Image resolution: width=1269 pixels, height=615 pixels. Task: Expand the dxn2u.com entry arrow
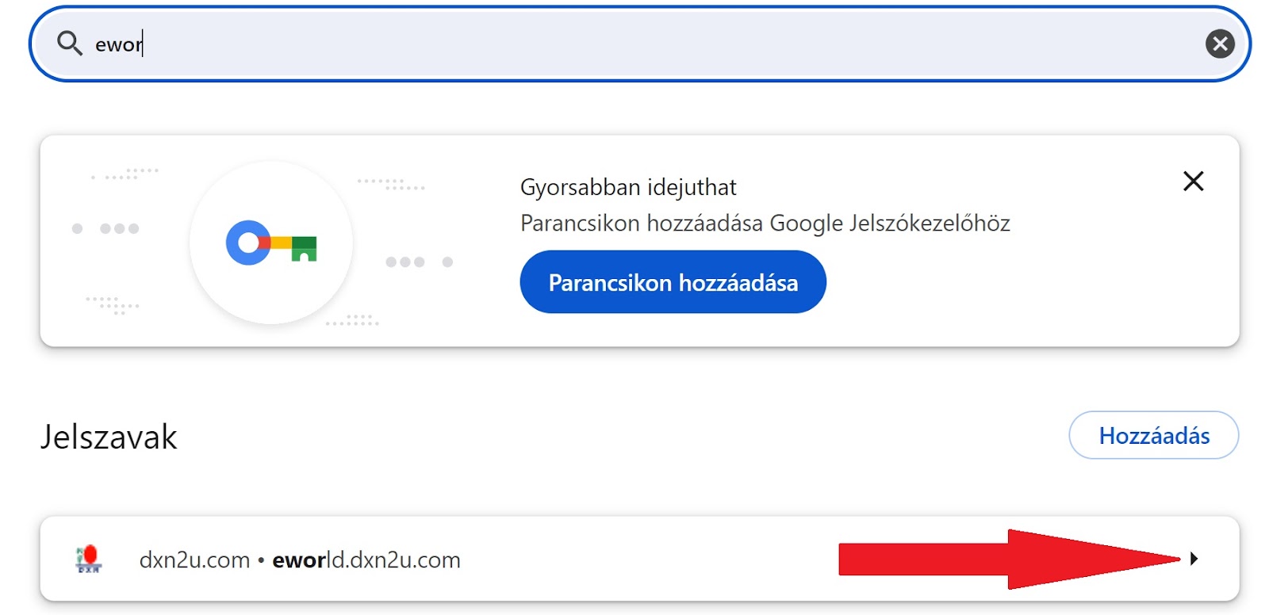click(1194, 559)
